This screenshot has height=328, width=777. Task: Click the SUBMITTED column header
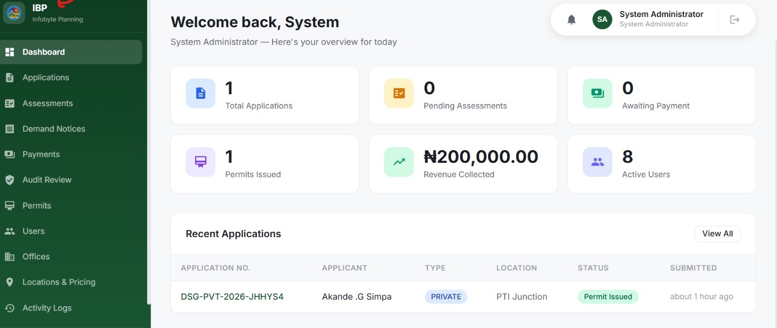[x=693, y=268]
